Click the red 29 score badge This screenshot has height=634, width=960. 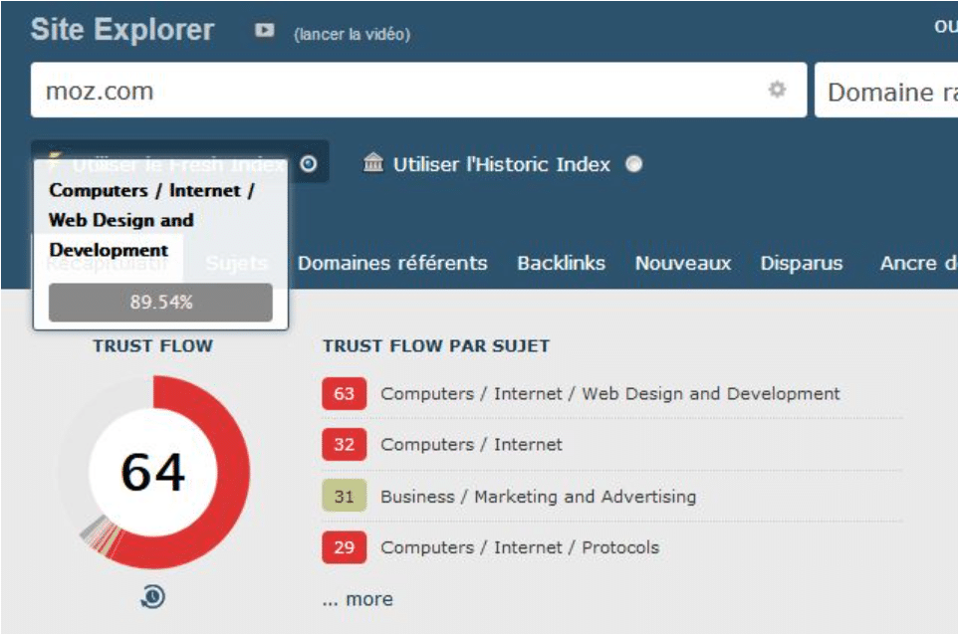345,547
